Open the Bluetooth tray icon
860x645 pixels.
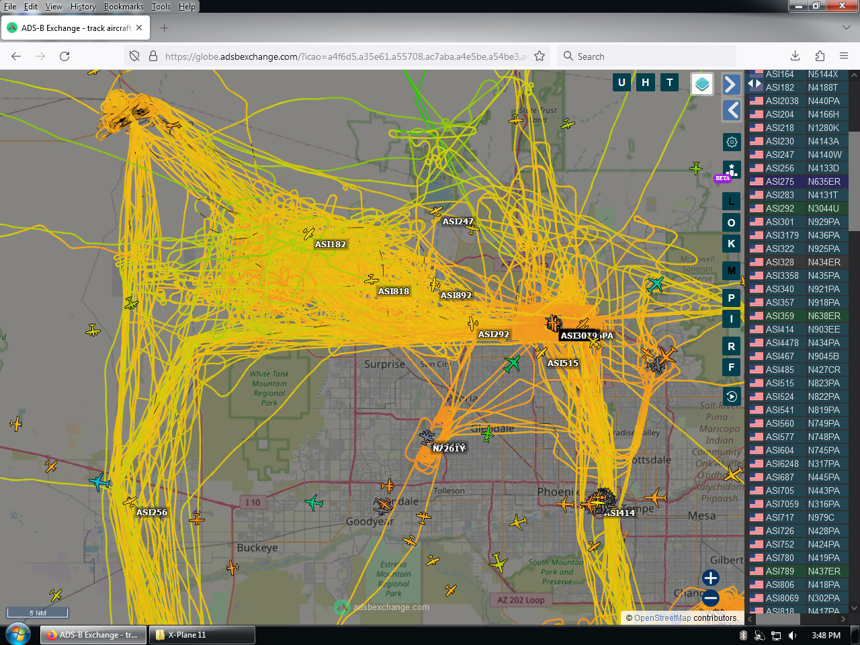point(743,635)
